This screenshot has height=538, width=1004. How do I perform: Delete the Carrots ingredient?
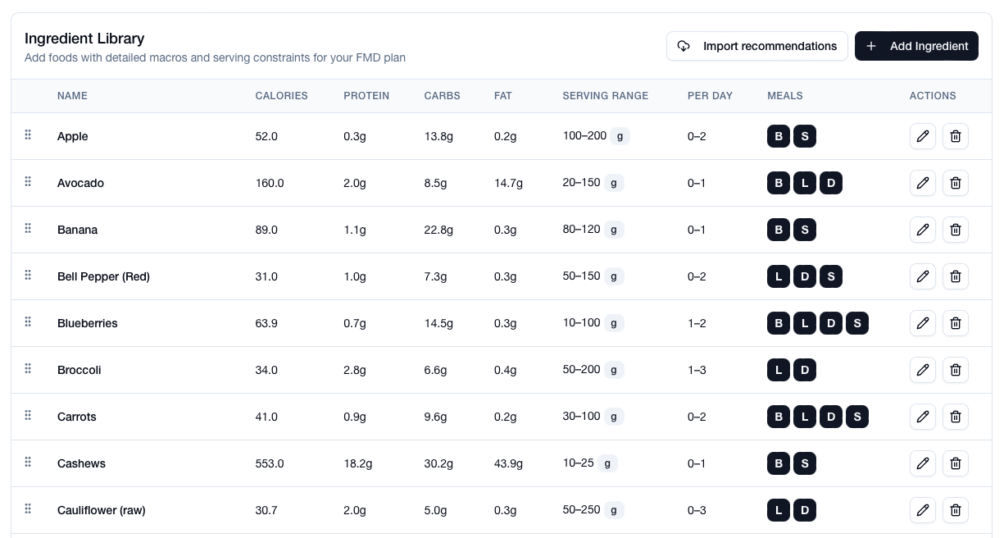coord(956,417)
